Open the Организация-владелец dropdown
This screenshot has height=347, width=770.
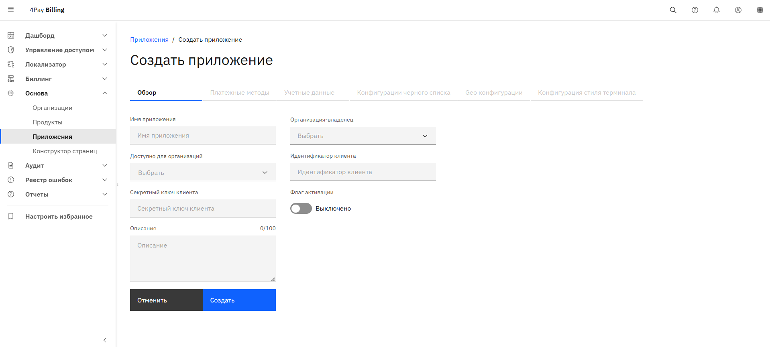[363, 136]
